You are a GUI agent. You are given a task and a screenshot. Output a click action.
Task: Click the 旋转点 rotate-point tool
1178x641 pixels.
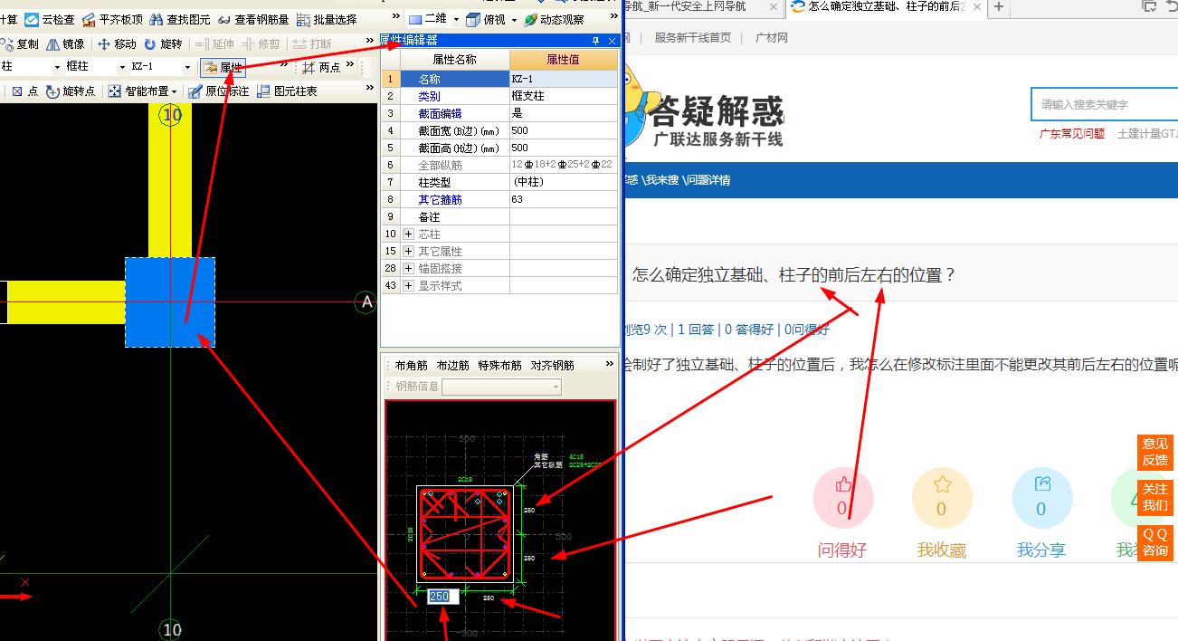[71, 91]
